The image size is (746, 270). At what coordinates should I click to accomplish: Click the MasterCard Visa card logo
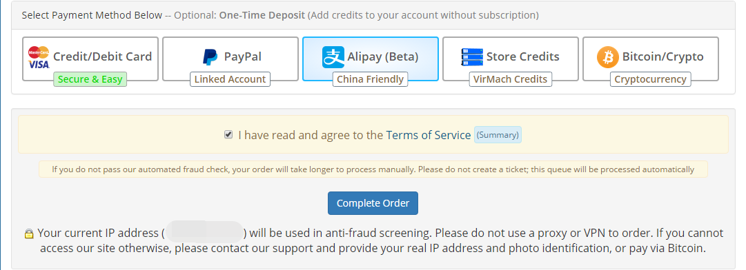(39, 57)
